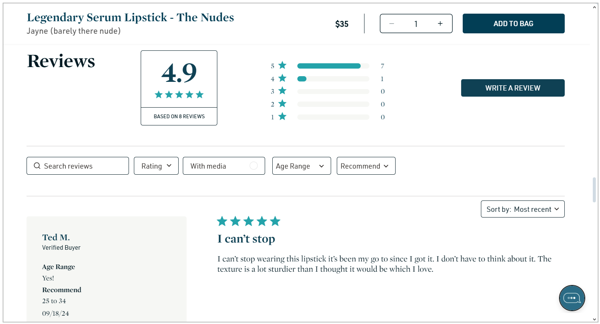Click the plus icon to increase quantity
The height and width of the screenshot is (324, 600).
pyautogui.click(x=440, y=23)
